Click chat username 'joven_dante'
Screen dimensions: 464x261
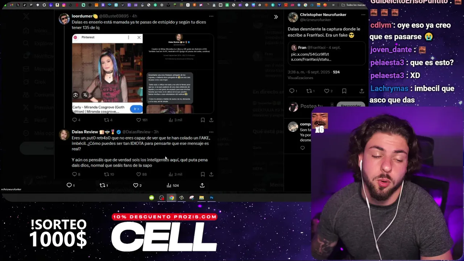coord(391,50)
